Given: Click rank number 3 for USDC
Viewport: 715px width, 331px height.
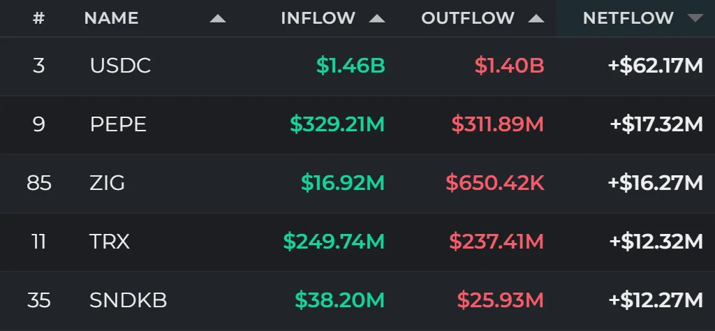Looking at the screenshot, I should coord(39,66).
